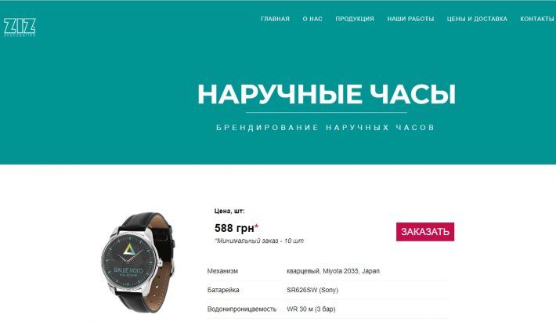This screenshot has height=322, width=556.
Task: Navigate to КОНТАКТЫ
Action: (x=537, y=19)
